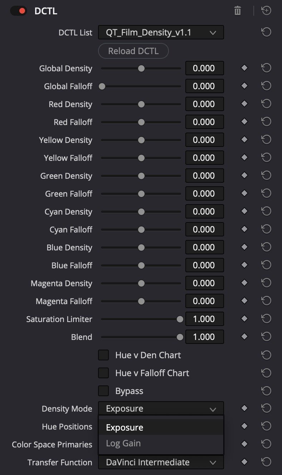282x475 pixels.
Task: Select Exposure in the Density Mode list
Action: (125, 427)
